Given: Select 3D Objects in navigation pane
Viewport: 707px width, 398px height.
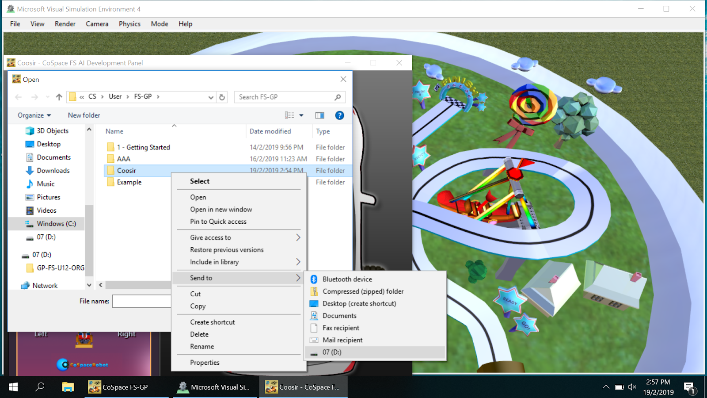Looking at the screenshot, I should coord(47,131).
